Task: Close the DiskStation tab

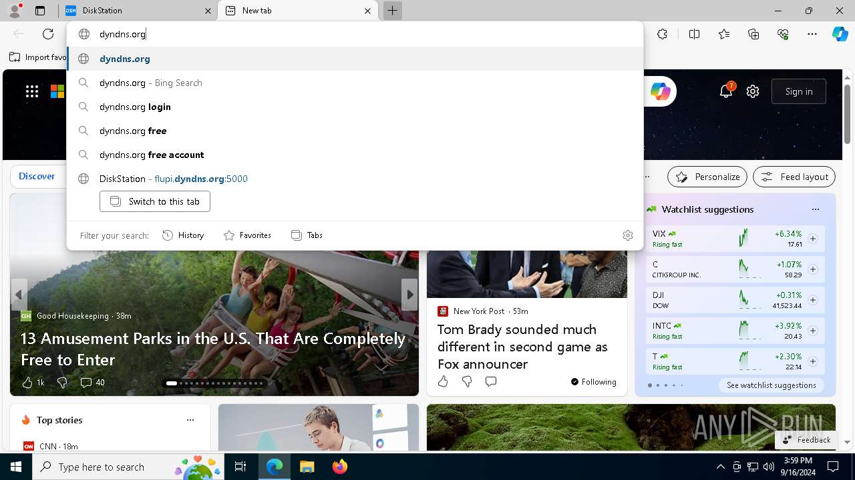Action: tap(208, 11)
